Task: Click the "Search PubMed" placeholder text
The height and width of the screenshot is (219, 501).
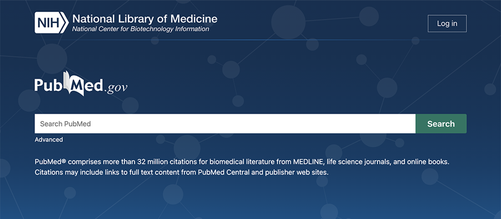Action: click(x=65, y=124)
